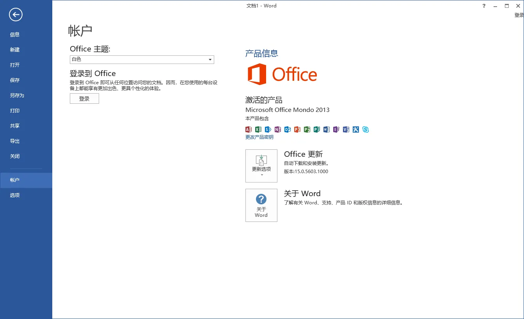Click the purple InfoPath product icon
524x319 pixels.
pos(336,129)
